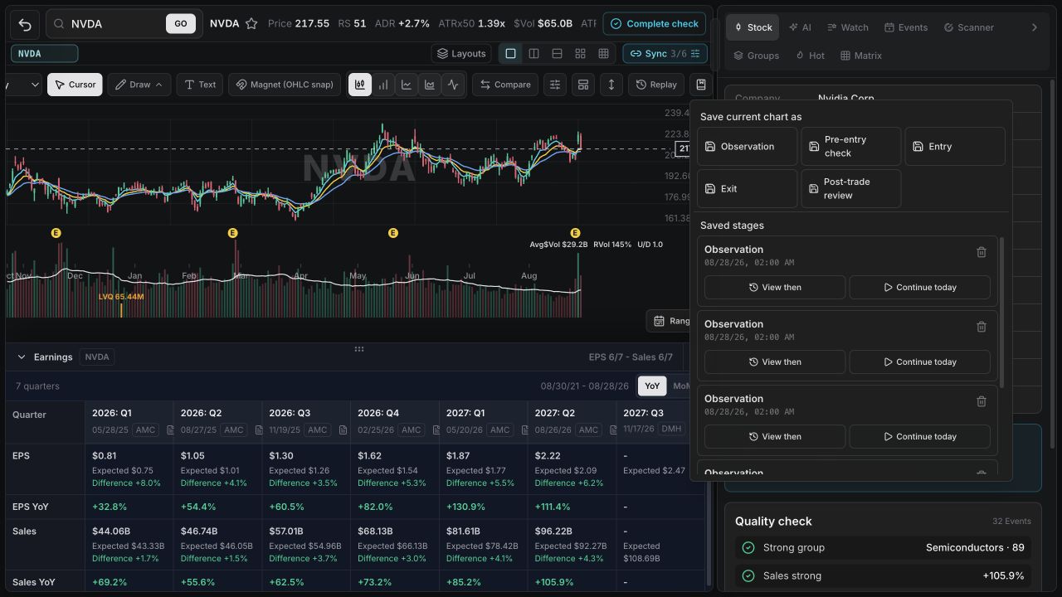Open Compare symbols

click(505, 85)
